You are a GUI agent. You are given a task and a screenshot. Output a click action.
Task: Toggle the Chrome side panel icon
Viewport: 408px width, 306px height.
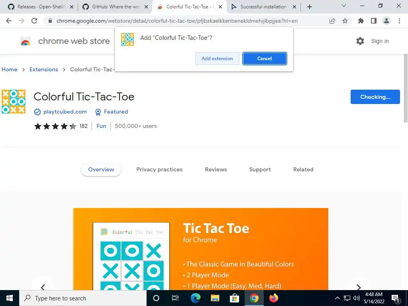tap(374, 21)
